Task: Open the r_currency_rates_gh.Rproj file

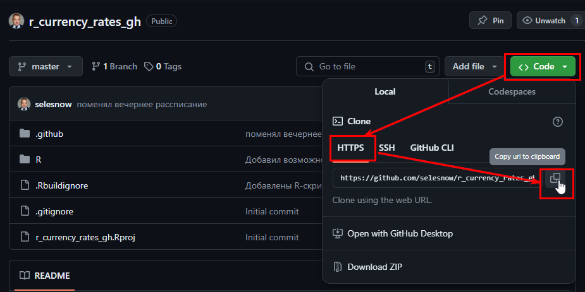Action: [85, 237]
